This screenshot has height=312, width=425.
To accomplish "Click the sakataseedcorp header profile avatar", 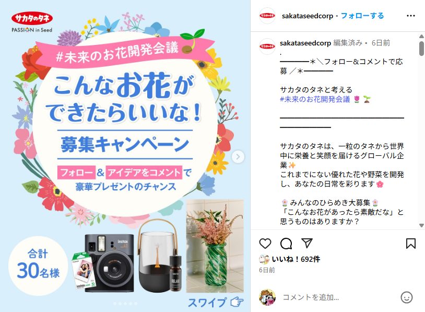I will coord(267,16).
